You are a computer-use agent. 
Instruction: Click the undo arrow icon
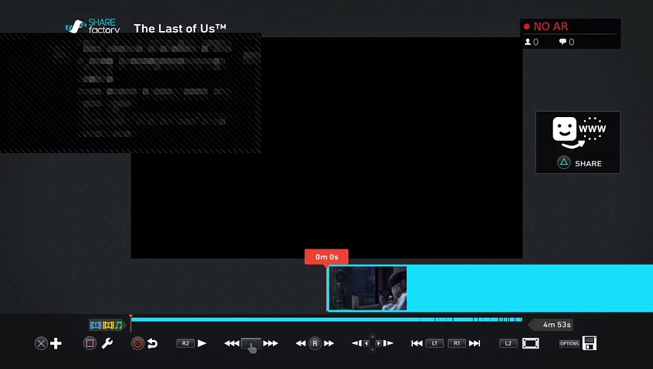tap(152, 343)
